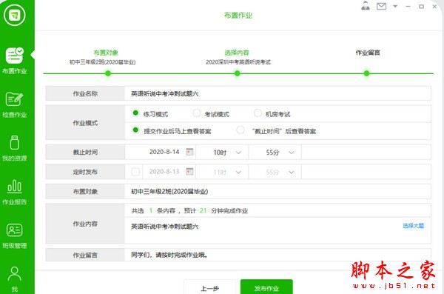Click 2020深圳中考英语听说考试 subtitle text
Screen dimensions: 444x294
238,62
